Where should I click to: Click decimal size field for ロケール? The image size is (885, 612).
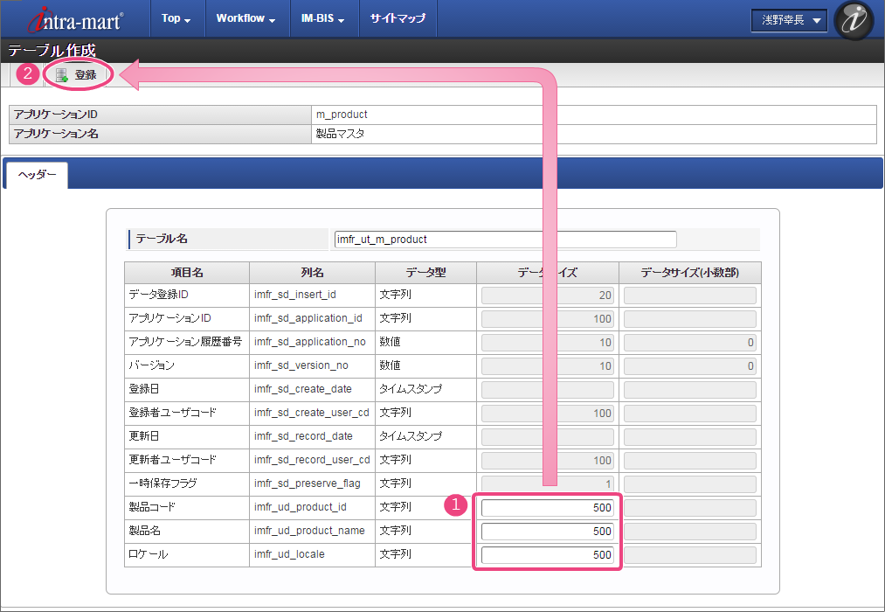(x=689, y=555)
